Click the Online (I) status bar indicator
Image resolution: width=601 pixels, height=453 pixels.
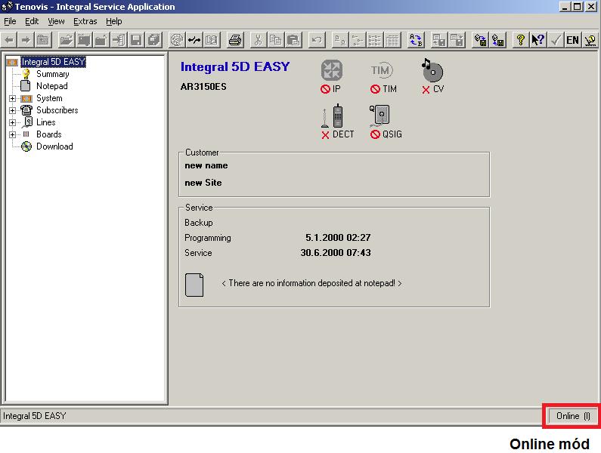(x=572, y=416)
